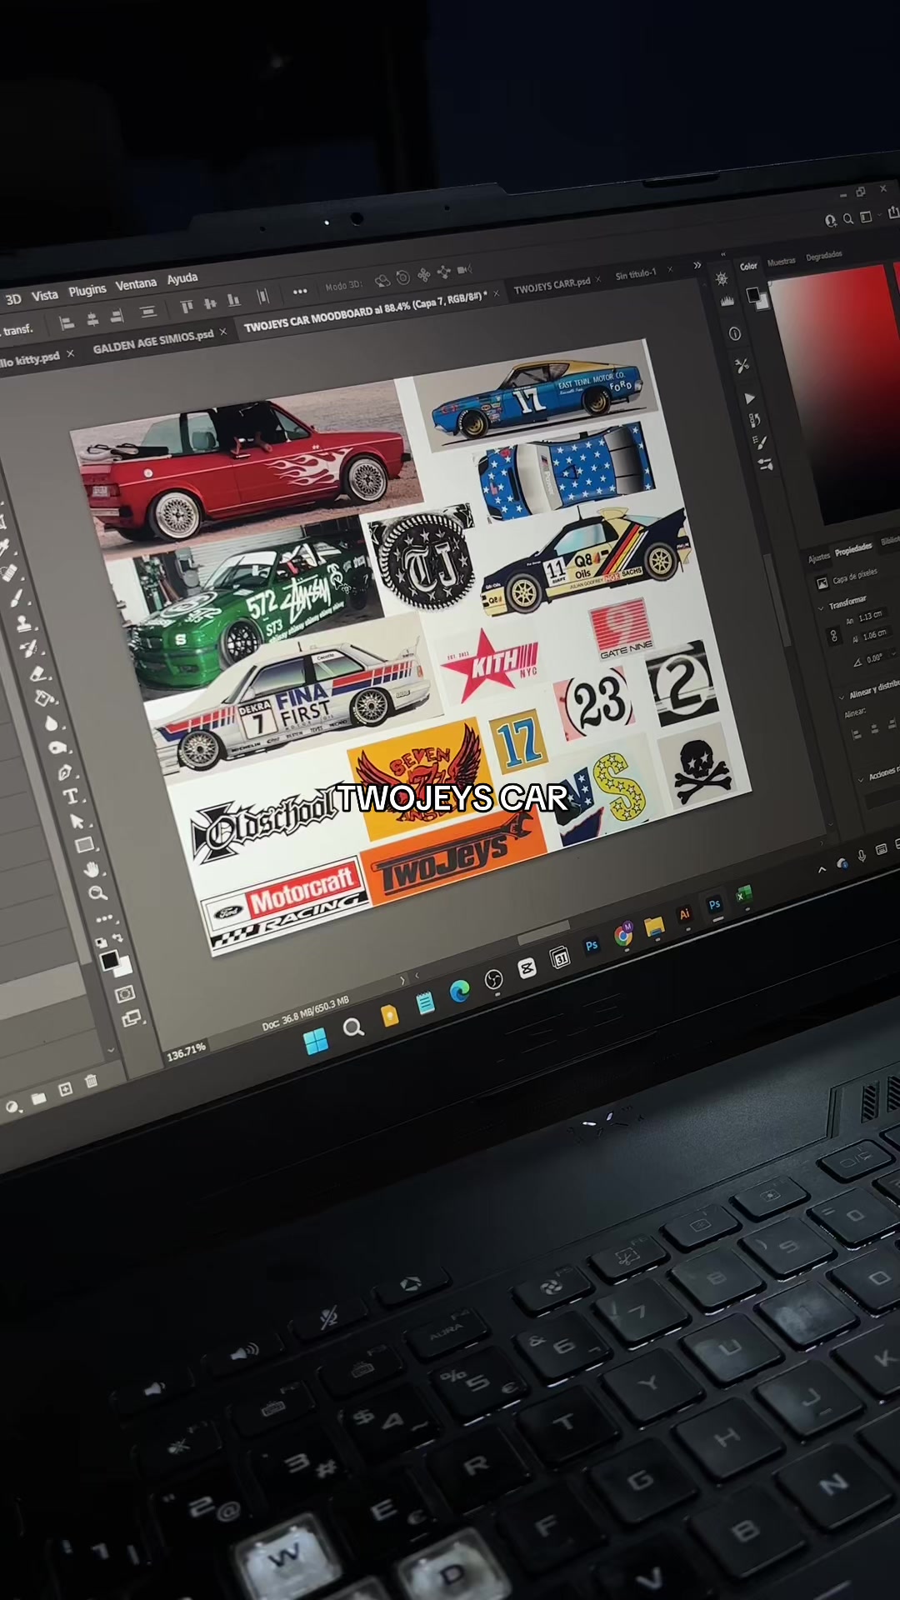Change the screen mode
The height and width of the screenshot is (1600, 900).
coord(132,1018)
